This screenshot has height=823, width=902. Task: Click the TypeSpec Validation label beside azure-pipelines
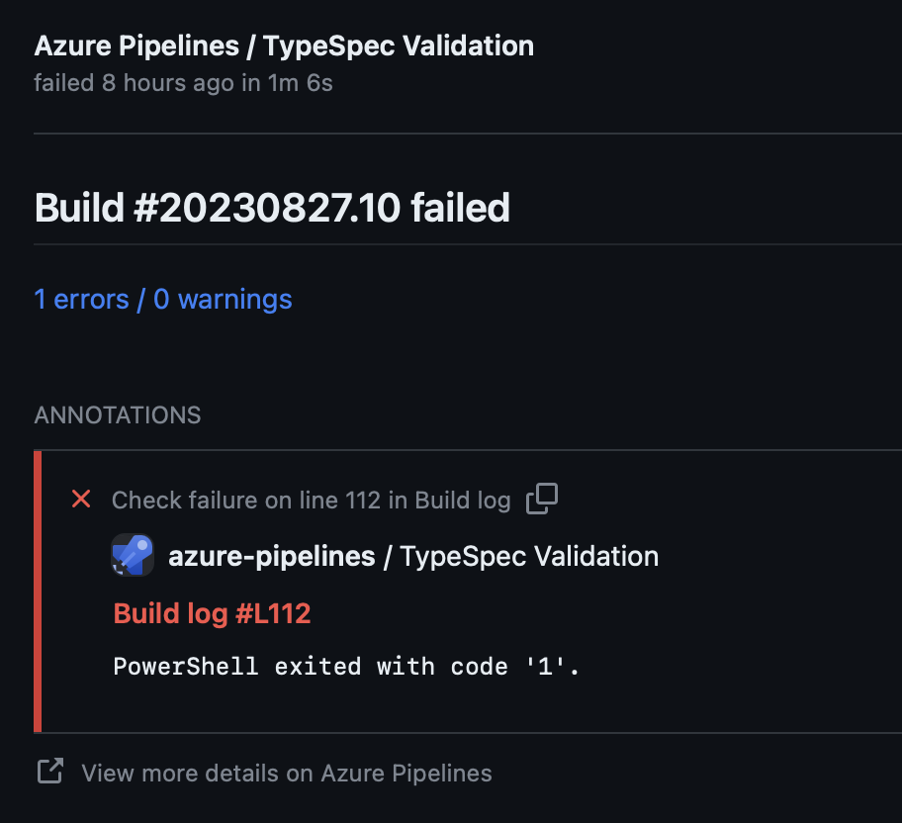pos(528,555)
